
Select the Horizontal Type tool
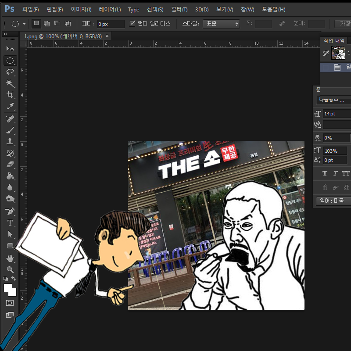[10, 223]
